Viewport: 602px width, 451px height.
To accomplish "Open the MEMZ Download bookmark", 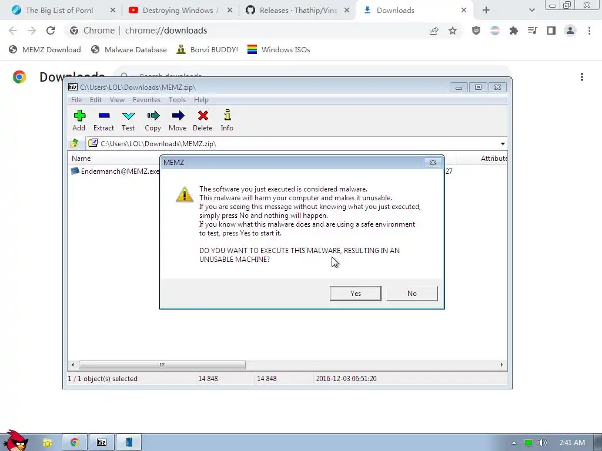I will 45,49.
